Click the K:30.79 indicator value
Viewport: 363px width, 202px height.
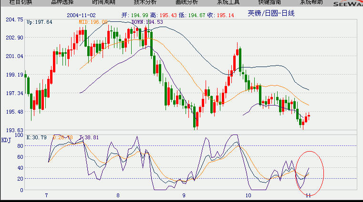click(x=37, y=138)
